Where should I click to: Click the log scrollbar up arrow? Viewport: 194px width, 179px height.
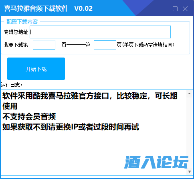189,93
